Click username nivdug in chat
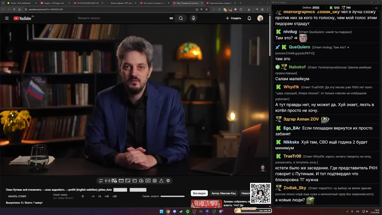The height and width of the screenshot is (215, 382). click(290, 32)
